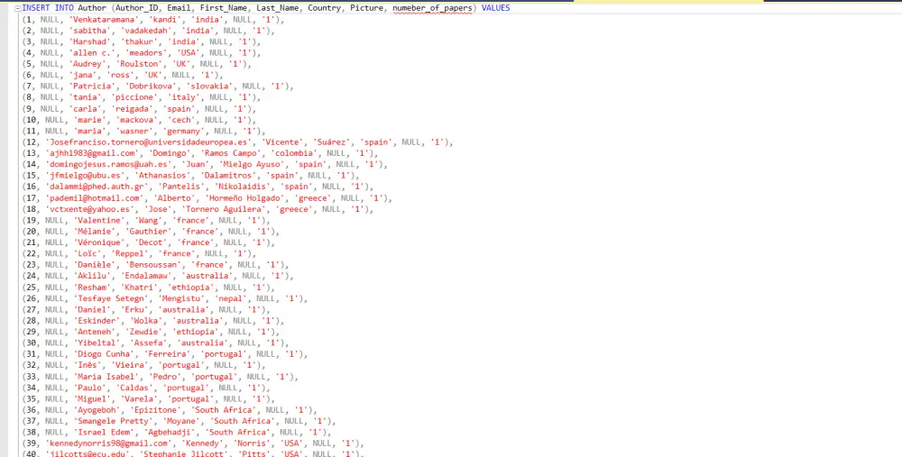Click the 'Venkataramana' string
The image size is (902, 457).
[x=104, y=20]
